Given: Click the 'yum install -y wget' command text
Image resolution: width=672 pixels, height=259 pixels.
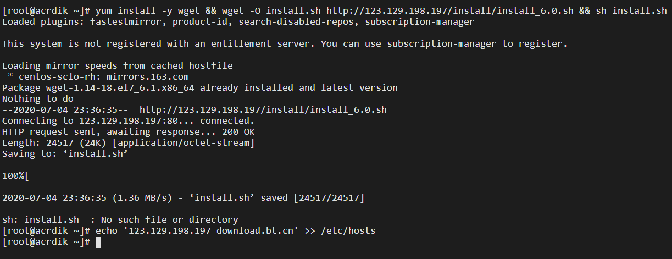Looking at the screenshot, I should pyautogui.click(x=148, y=11).
